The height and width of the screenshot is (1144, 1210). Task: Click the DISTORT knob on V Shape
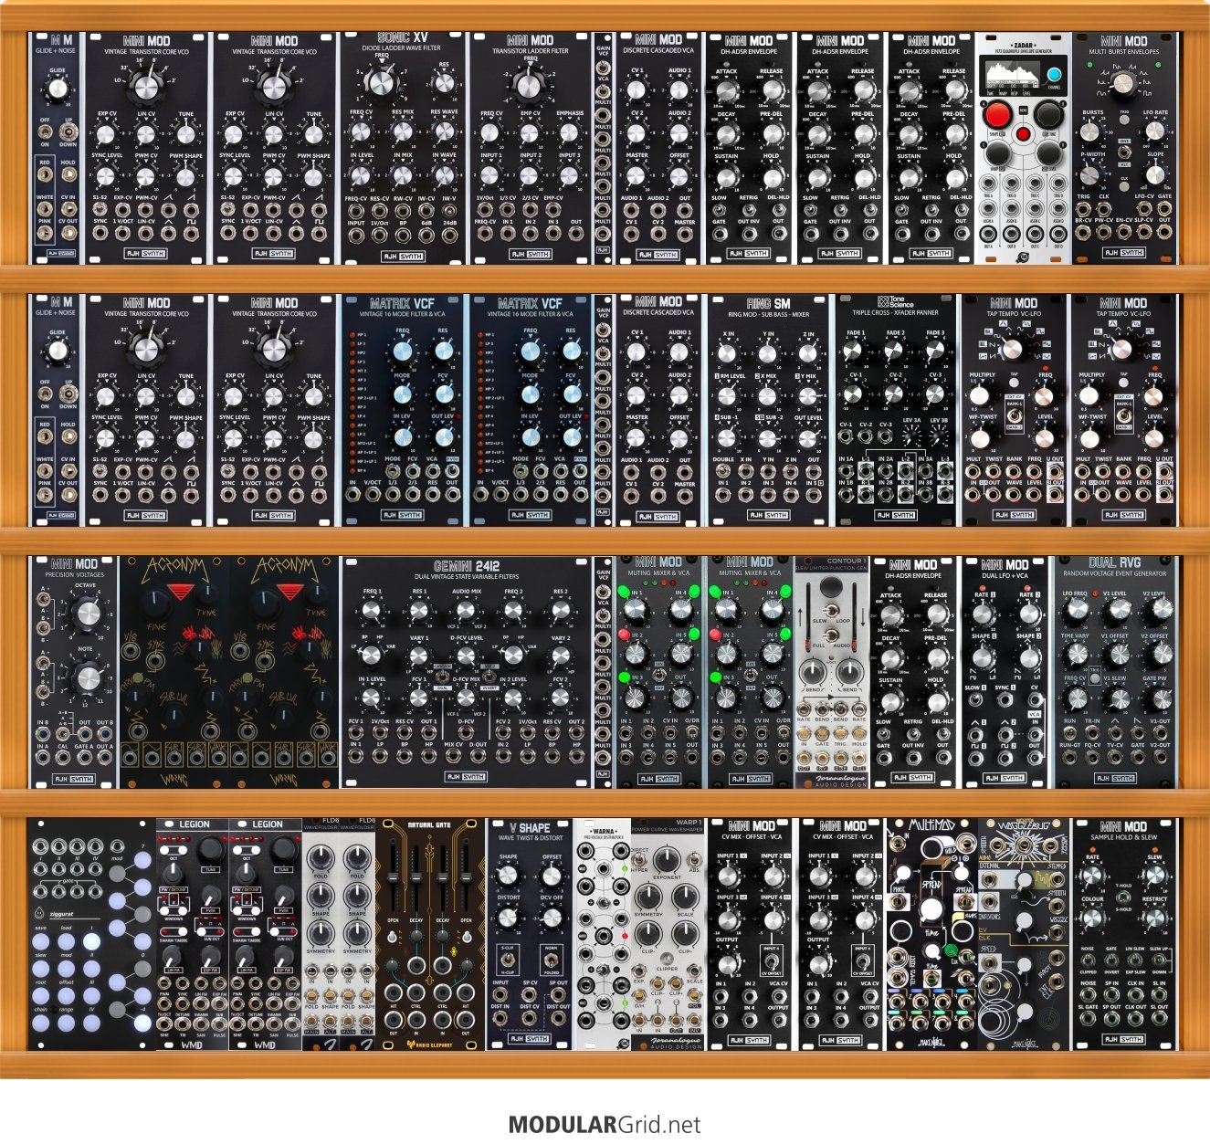509,916
